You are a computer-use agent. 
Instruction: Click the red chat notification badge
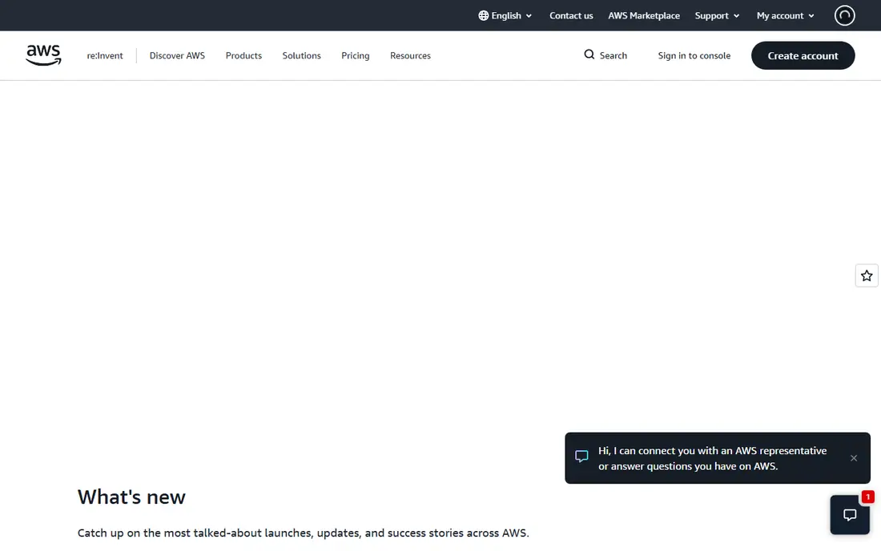(x=867, y=497)
